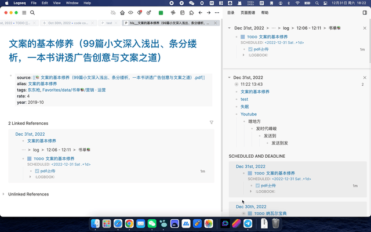371x232 pixels.
Task: Expand the Unlinked References section
Action: [3, 194]
